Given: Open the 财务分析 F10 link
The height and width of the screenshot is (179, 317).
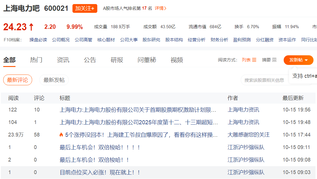Looking at the screenshot, I should tap(219, 40).
